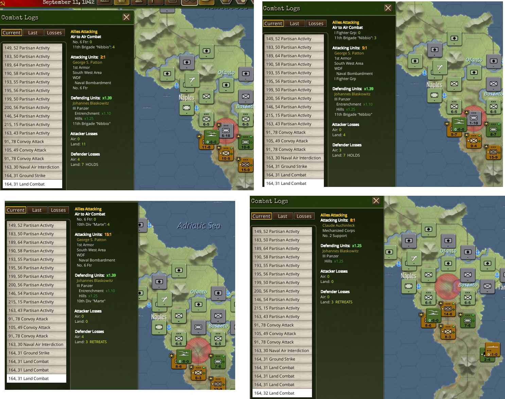Image resolution: width=505 pixels, height=399 pixels.
Task: Select the 8-3 infantry counter in bottom-right map
Action: pos(448,332)
